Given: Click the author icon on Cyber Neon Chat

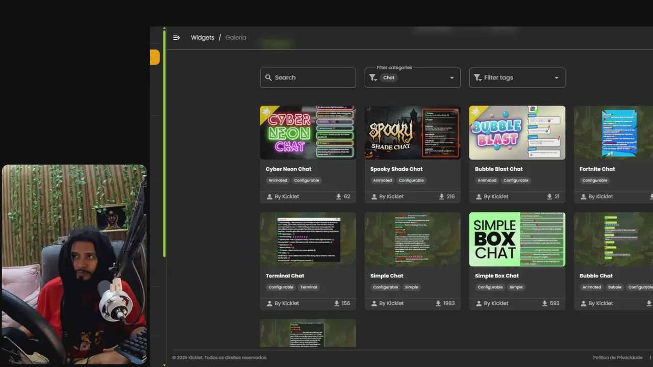Looking at the screenshot, I should (269, 197).
